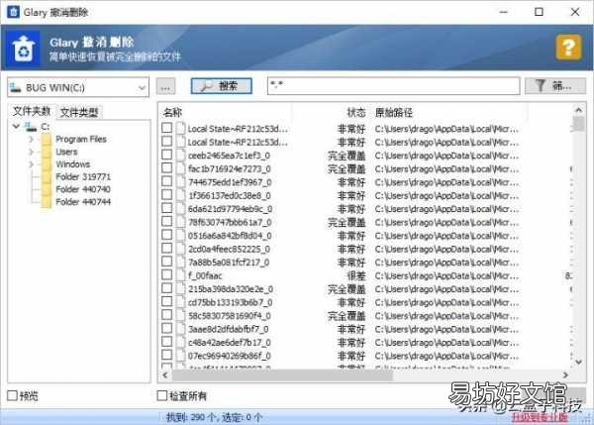
Task: Click the red upgrade to pro link
Action: coord(540,417)
